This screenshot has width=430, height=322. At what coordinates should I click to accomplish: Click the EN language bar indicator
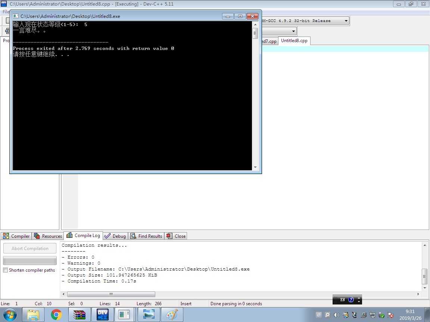point(343,300)
